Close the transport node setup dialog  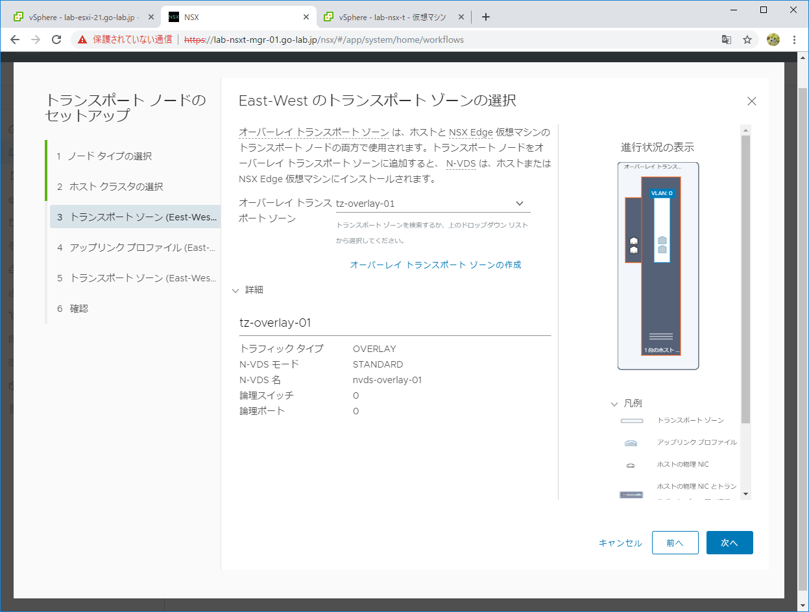[752, 101]
